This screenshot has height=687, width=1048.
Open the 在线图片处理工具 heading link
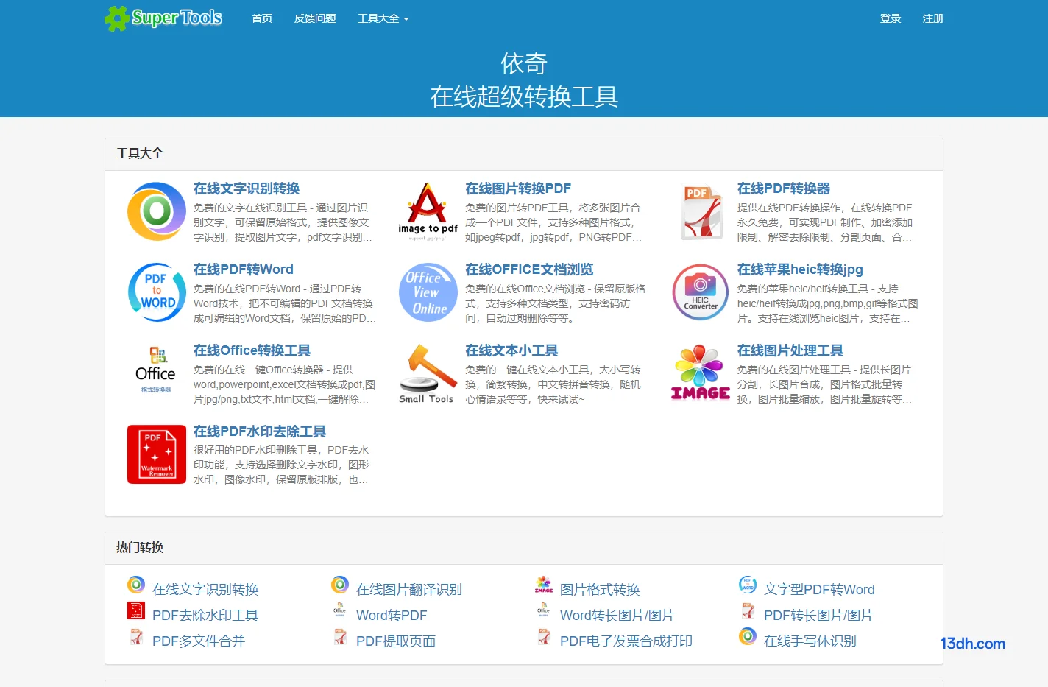[x=790, y=350]
